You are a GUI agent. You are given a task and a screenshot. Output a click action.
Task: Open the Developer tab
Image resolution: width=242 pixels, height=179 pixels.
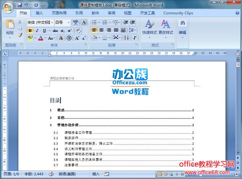(147, 13)
